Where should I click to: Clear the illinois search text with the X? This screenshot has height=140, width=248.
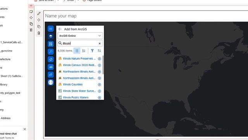[x=100, y=43]
